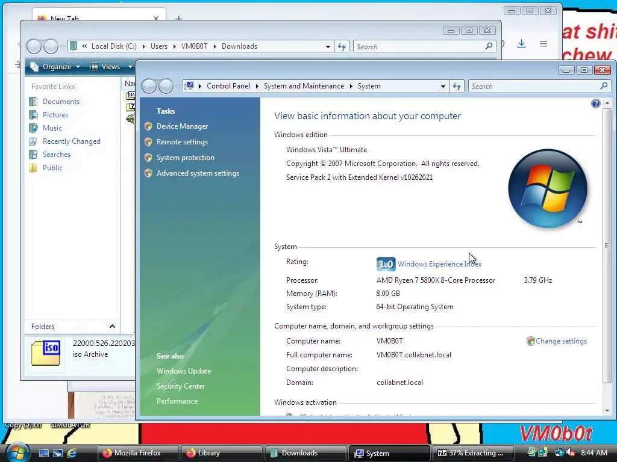Switch to Library taskbar button
The image size is (617, 462).
click(x=222, y=453)
